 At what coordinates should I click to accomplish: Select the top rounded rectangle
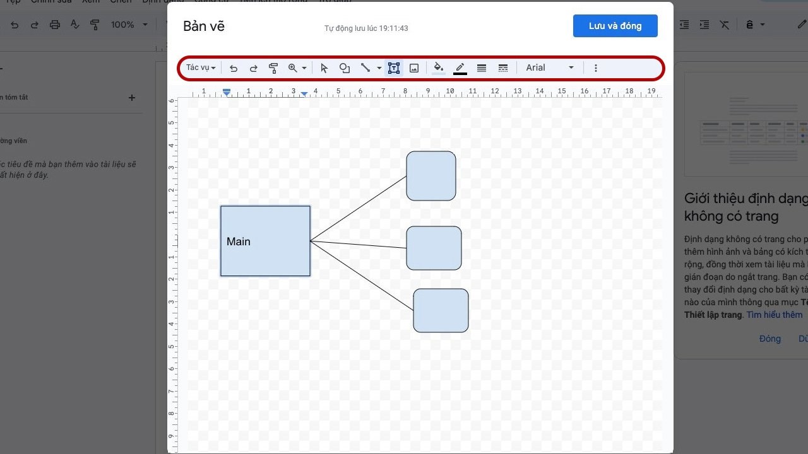pyautogui.click(x=431, y=176)
